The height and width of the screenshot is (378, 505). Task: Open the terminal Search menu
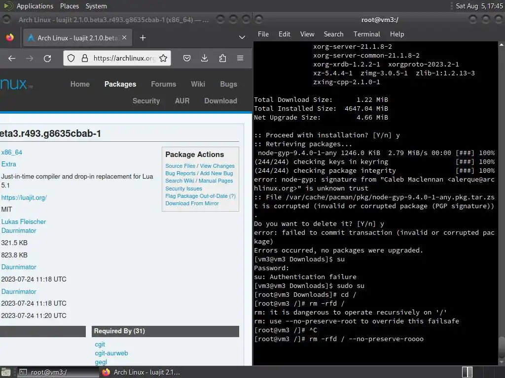[x=333, y=34]
